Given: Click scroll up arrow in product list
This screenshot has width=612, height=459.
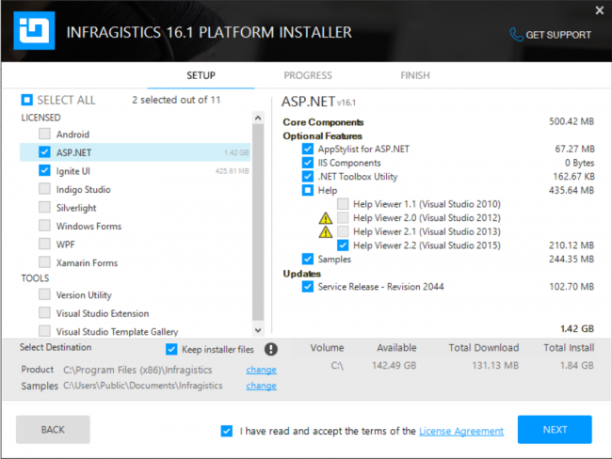Looking at the screenshot, I should pos(258,118).
